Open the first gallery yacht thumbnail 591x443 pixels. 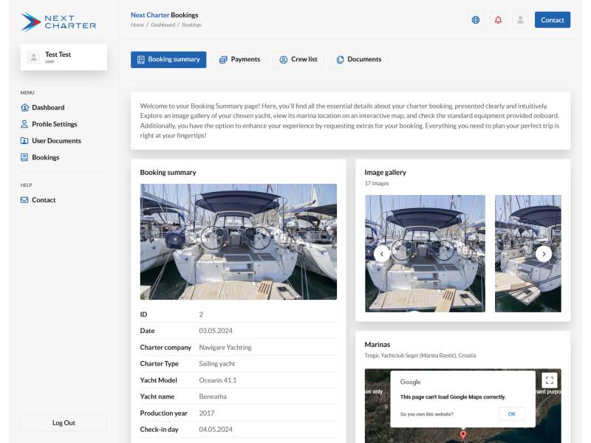425,253
